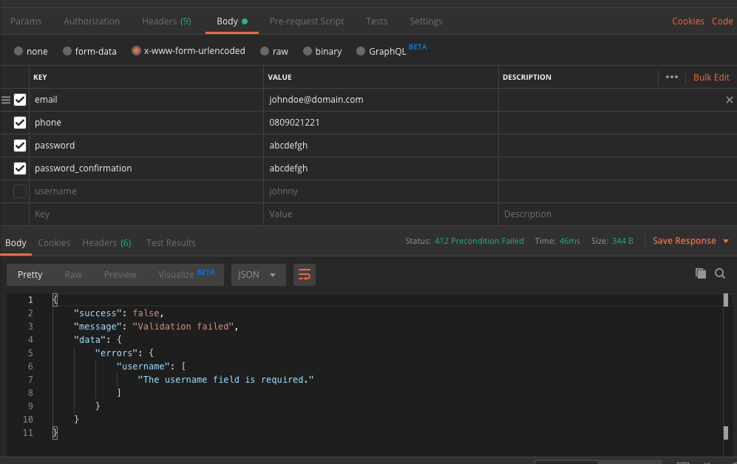Click the username key cell
The height and width of the screenshot is (464, 737).
(x=146, y=191)
